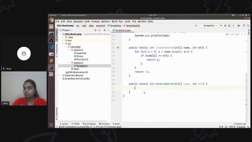Show applications grid in the dock
252x142 pixels.
coord(51,125)
